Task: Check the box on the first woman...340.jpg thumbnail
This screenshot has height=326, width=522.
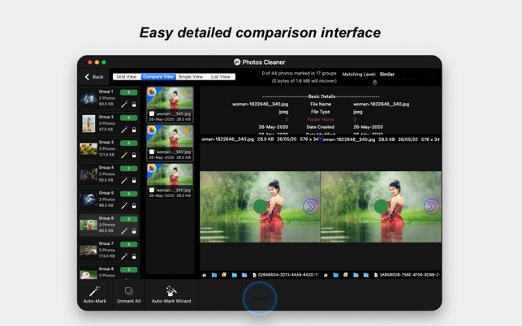Action: (152, 114)
